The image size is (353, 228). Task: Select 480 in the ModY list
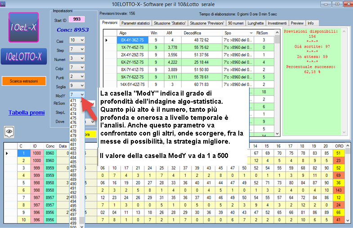73,140
